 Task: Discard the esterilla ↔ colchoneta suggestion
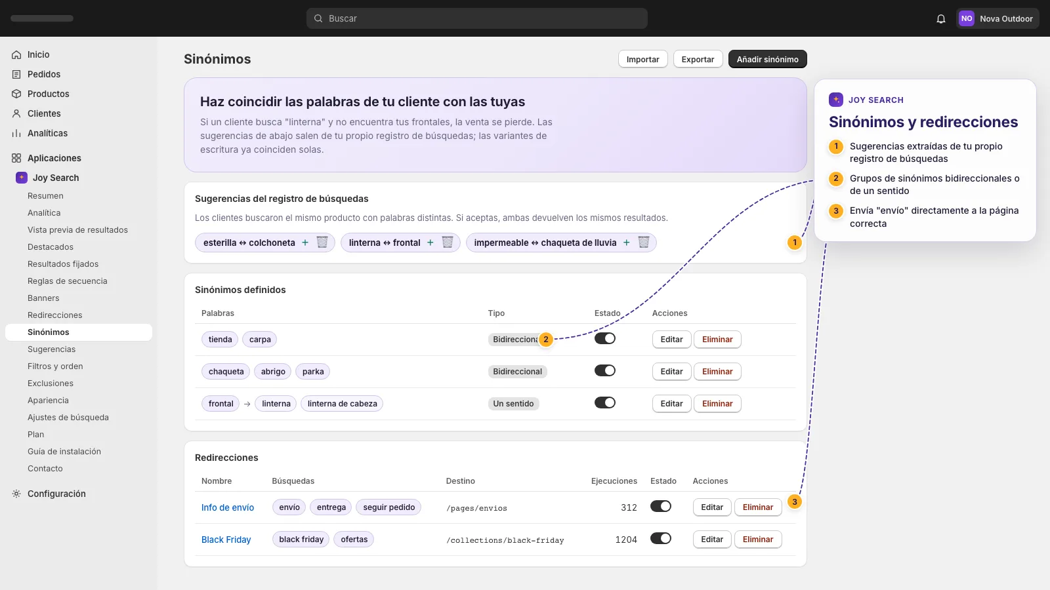322,243
